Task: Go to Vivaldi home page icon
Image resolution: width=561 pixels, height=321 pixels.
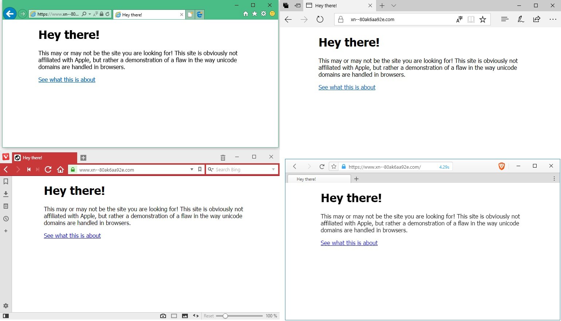Action: click(x=60, y=169)
